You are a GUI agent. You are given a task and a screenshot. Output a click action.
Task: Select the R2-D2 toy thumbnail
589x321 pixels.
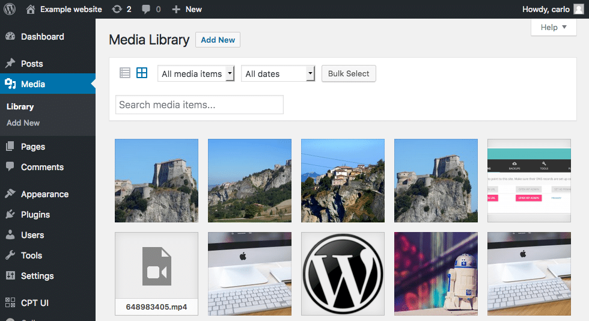[436, 274]
